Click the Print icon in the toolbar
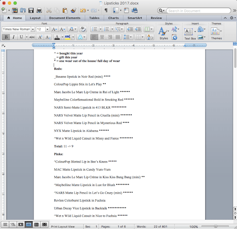This screenshot has width=237, height=229. [x=39, y=10]
